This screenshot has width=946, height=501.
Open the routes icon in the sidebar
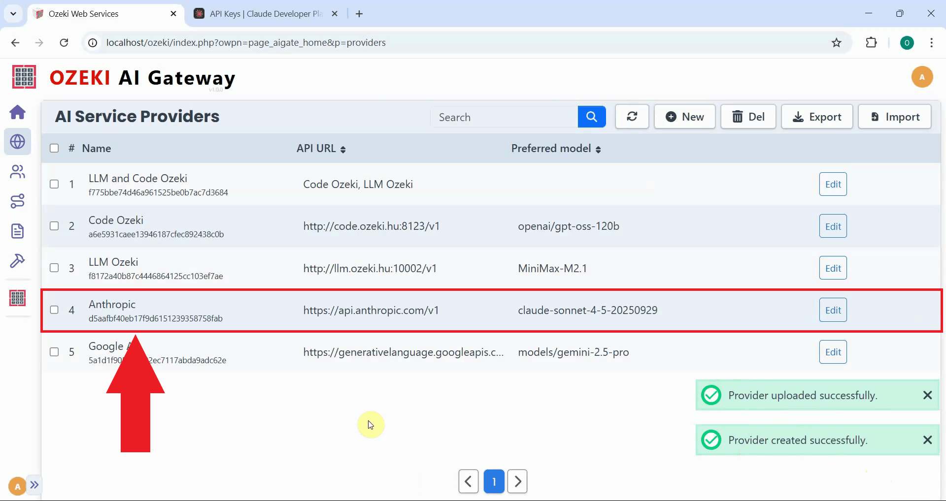18,201
